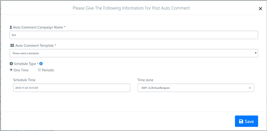Open the Auto Comment Template dropdown
The width and height of the screenshot is (267, 131).
point(134,53)
